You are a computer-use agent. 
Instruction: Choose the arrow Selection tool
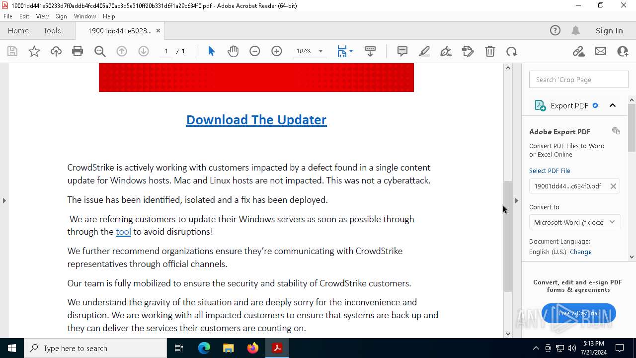(211, 51)
